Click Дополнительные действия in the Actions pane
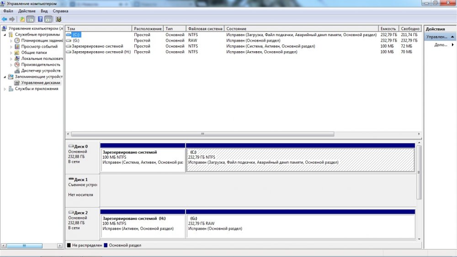Viewport: 457px width, 257px height. [x=440, y=45]
